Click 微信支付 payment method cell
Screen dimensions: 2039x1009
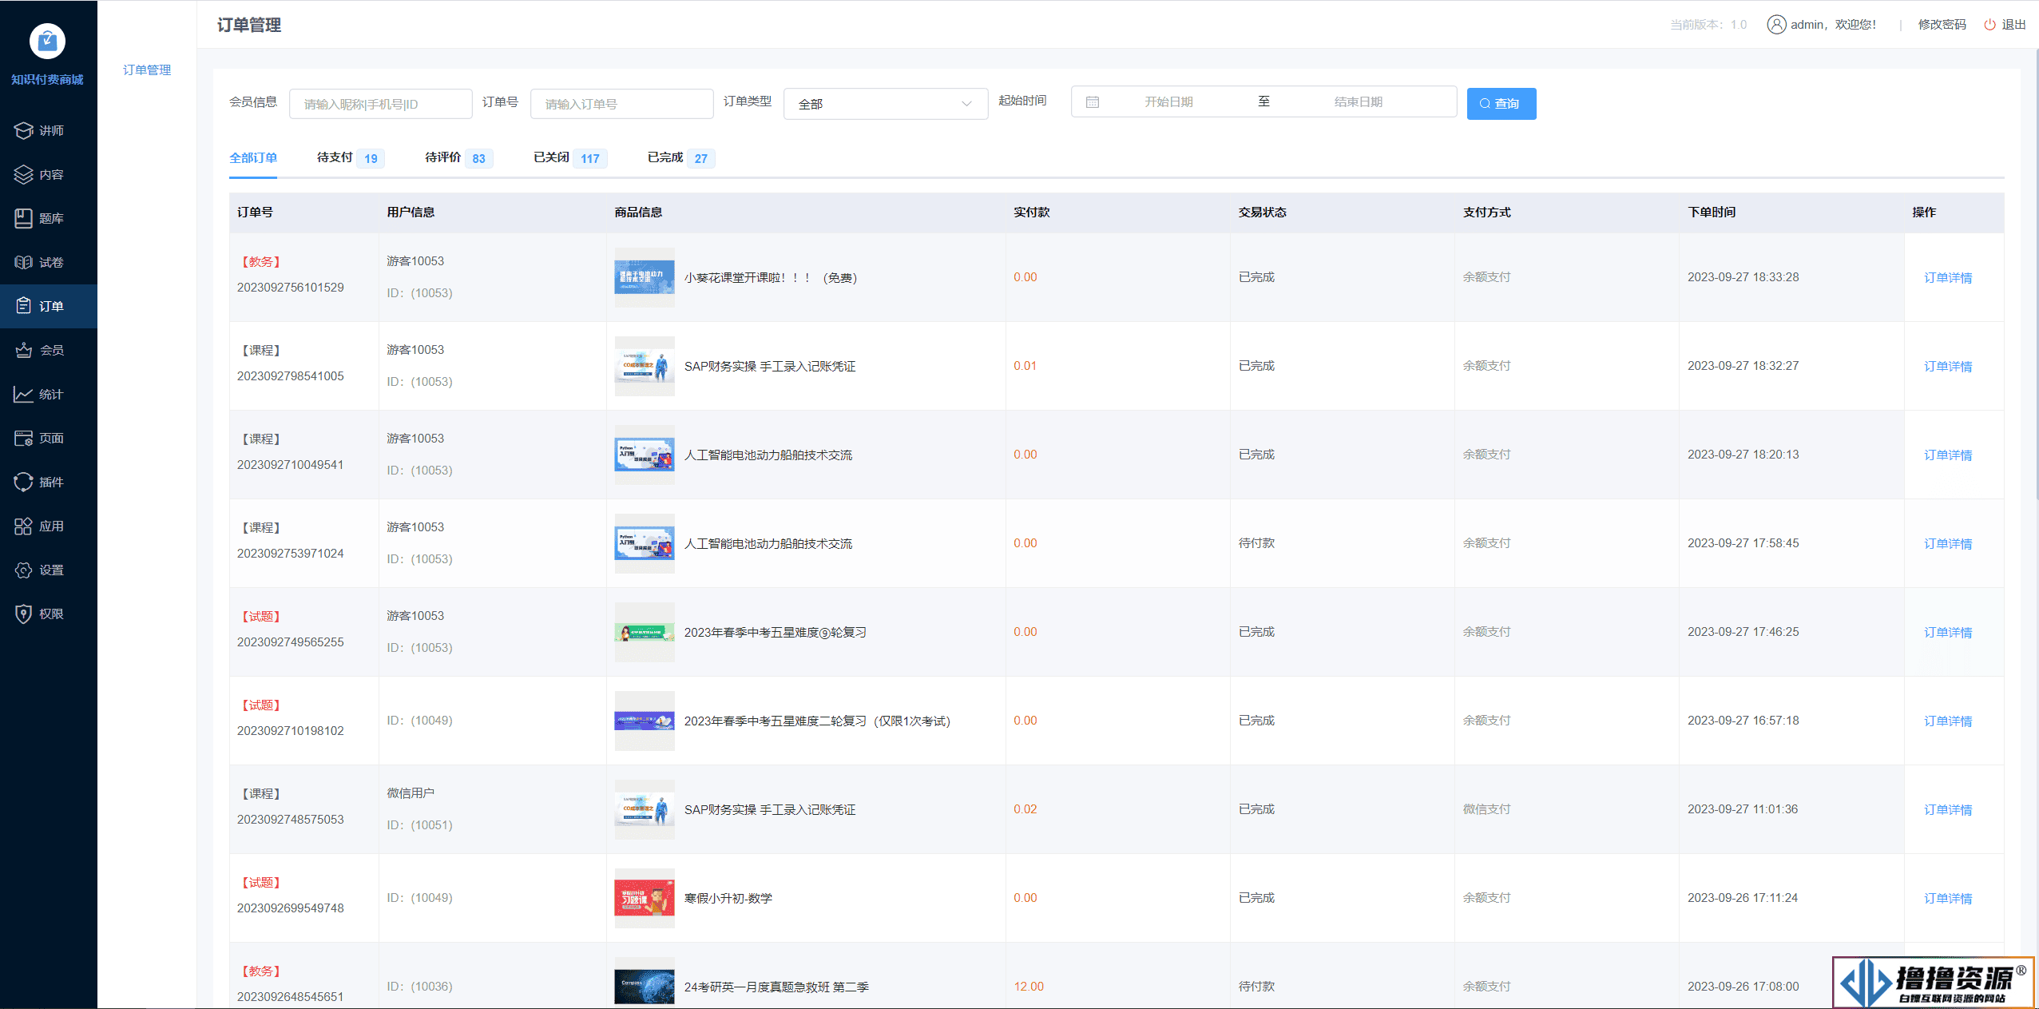tap(1486, 809)
